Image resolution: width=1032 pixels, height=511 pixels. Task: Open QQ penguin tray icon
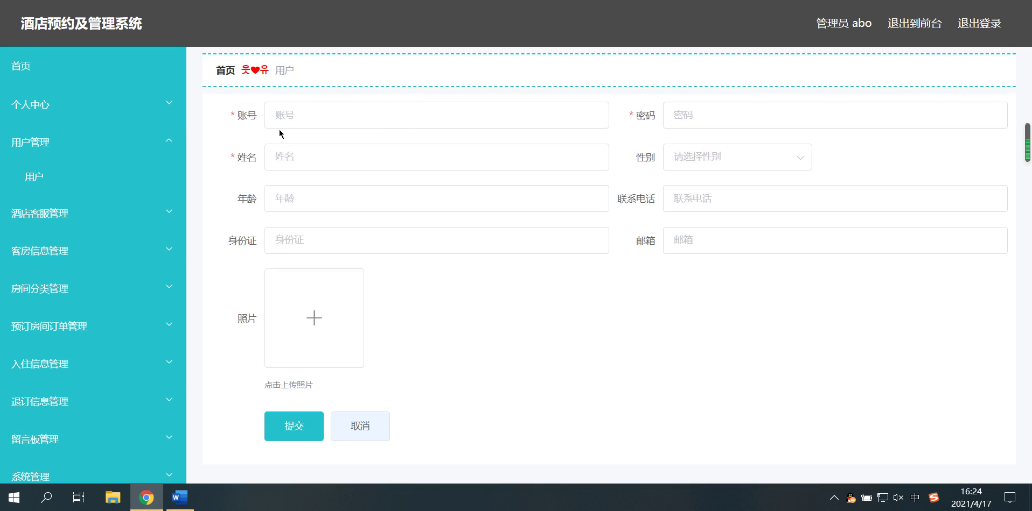851,498
